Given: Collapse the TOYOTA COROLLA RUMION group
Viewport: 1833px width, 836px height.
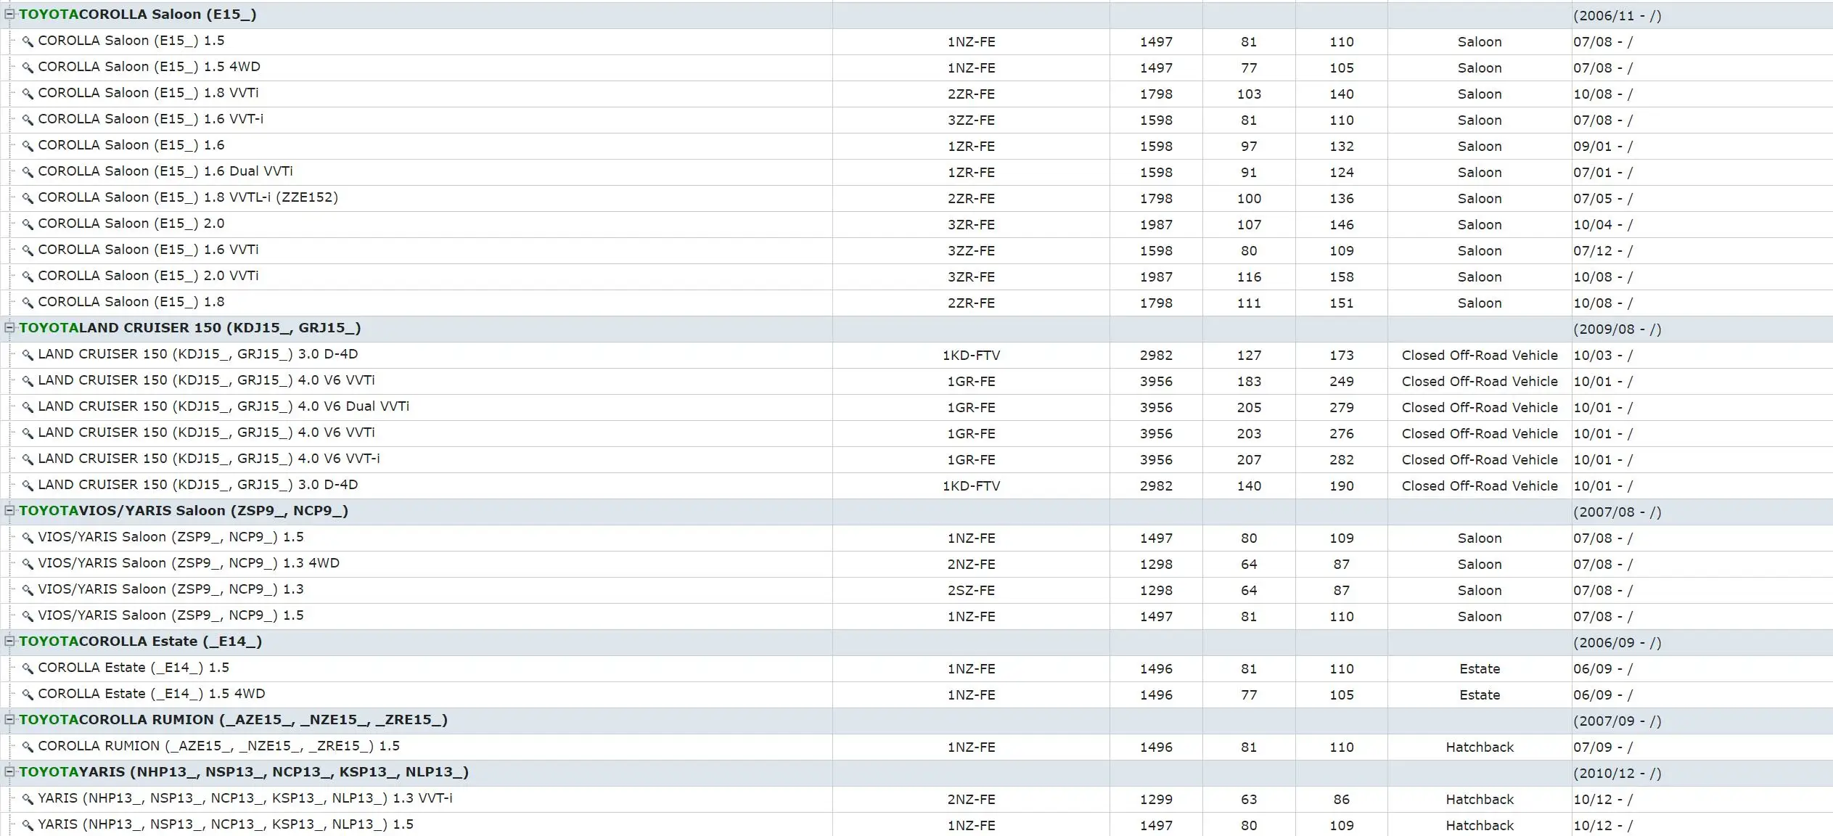Looking at the screenshot, I should click(x=10, y=719).
